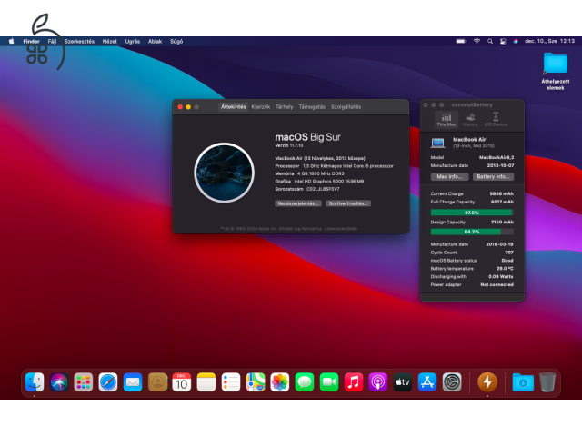Viewport: 582px width, 436px height.
Task: Switch to the Kijelzők tab
Action: point(260,106)
